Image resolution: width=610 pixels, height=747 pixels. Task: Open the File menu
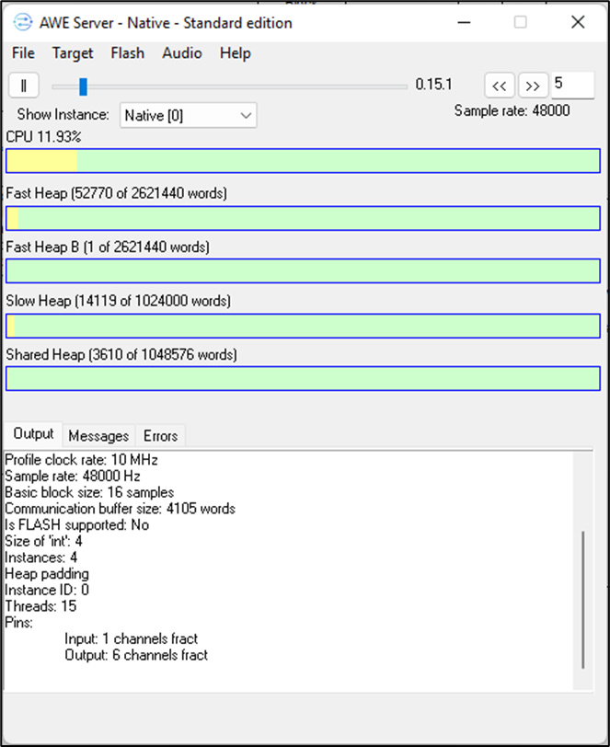coord(23,53)
